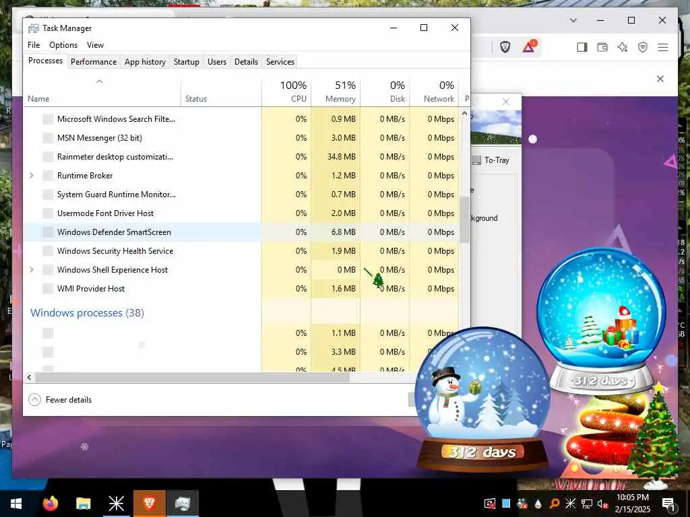Click the MSN Messenger row icon
Image resolution: width=690 pixels, height=517 pixels.
tap(48, 138)
